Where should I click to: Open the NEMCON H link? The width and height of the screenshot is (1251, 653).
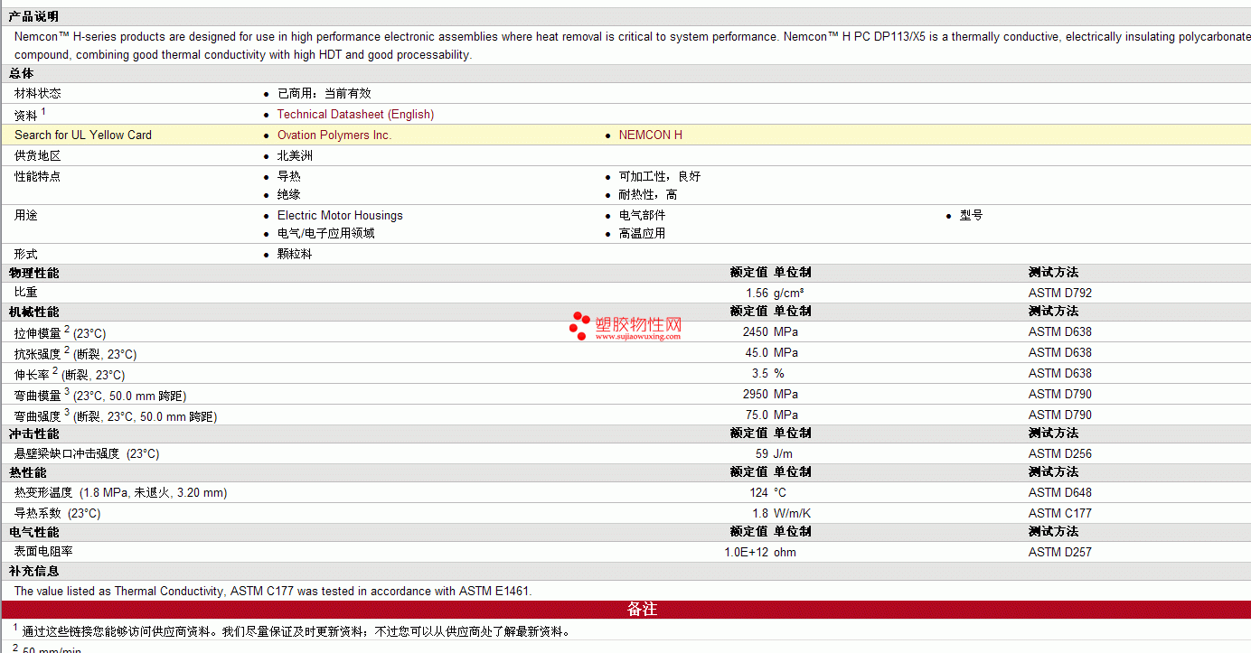click(x=651, y=135)
